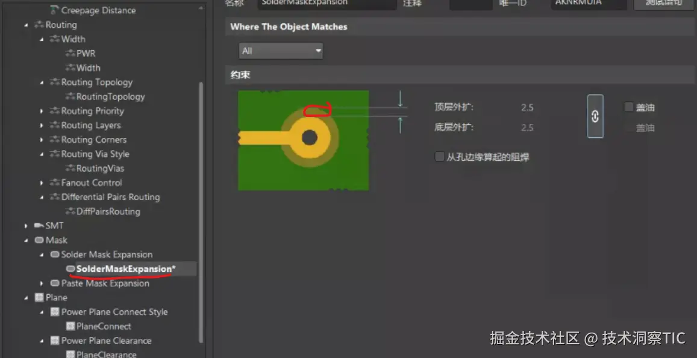Click the 底层外扩 label
This screenshot has width=697, height=358.
454,128
